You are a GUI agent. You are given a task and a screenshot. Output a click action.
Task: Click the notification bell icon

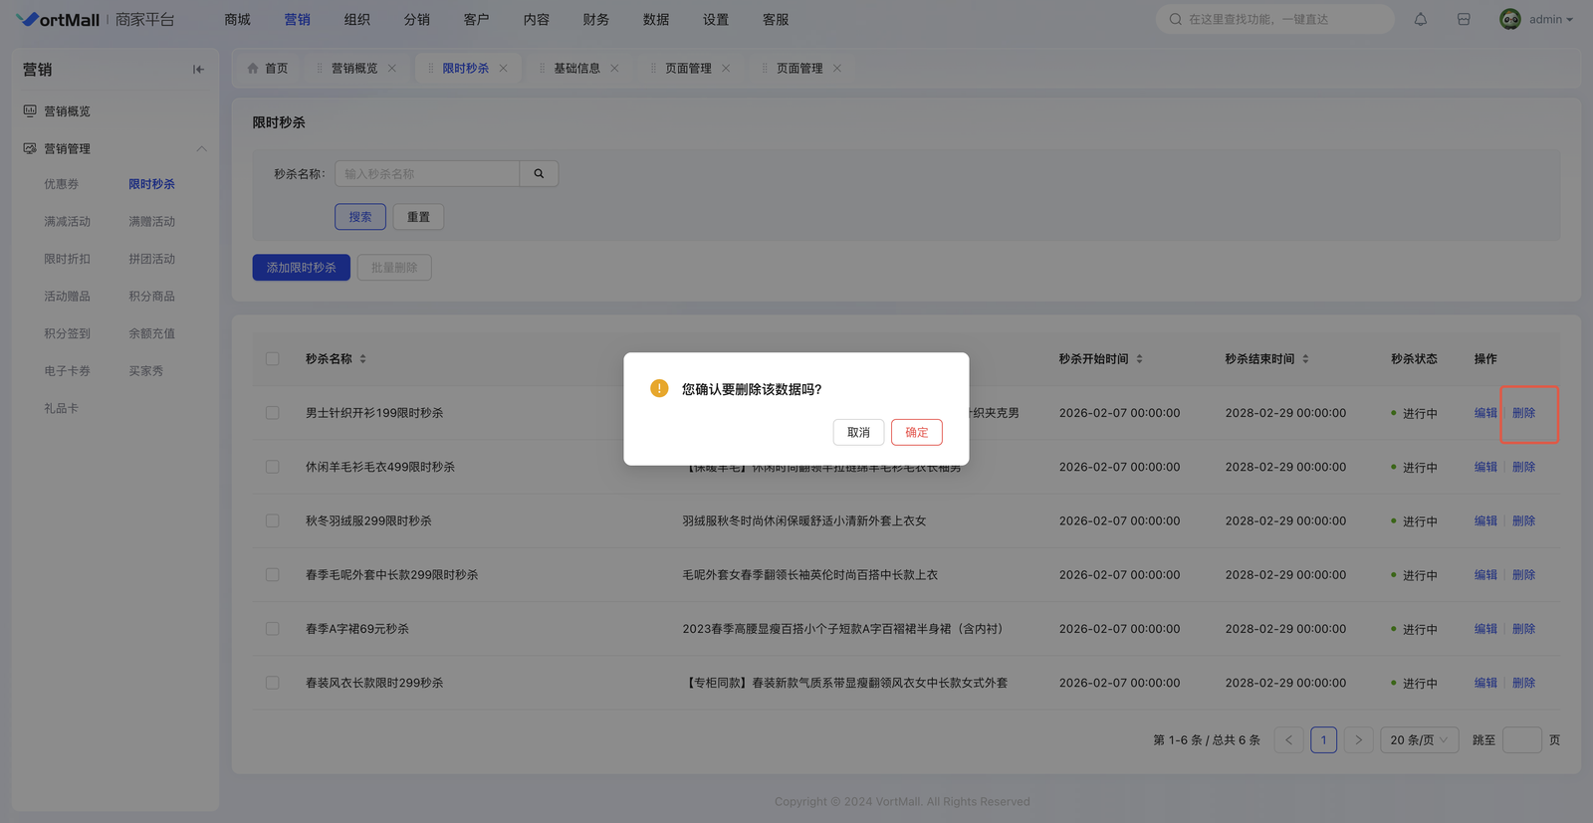pyautogui.click(x=1421, y=19)
